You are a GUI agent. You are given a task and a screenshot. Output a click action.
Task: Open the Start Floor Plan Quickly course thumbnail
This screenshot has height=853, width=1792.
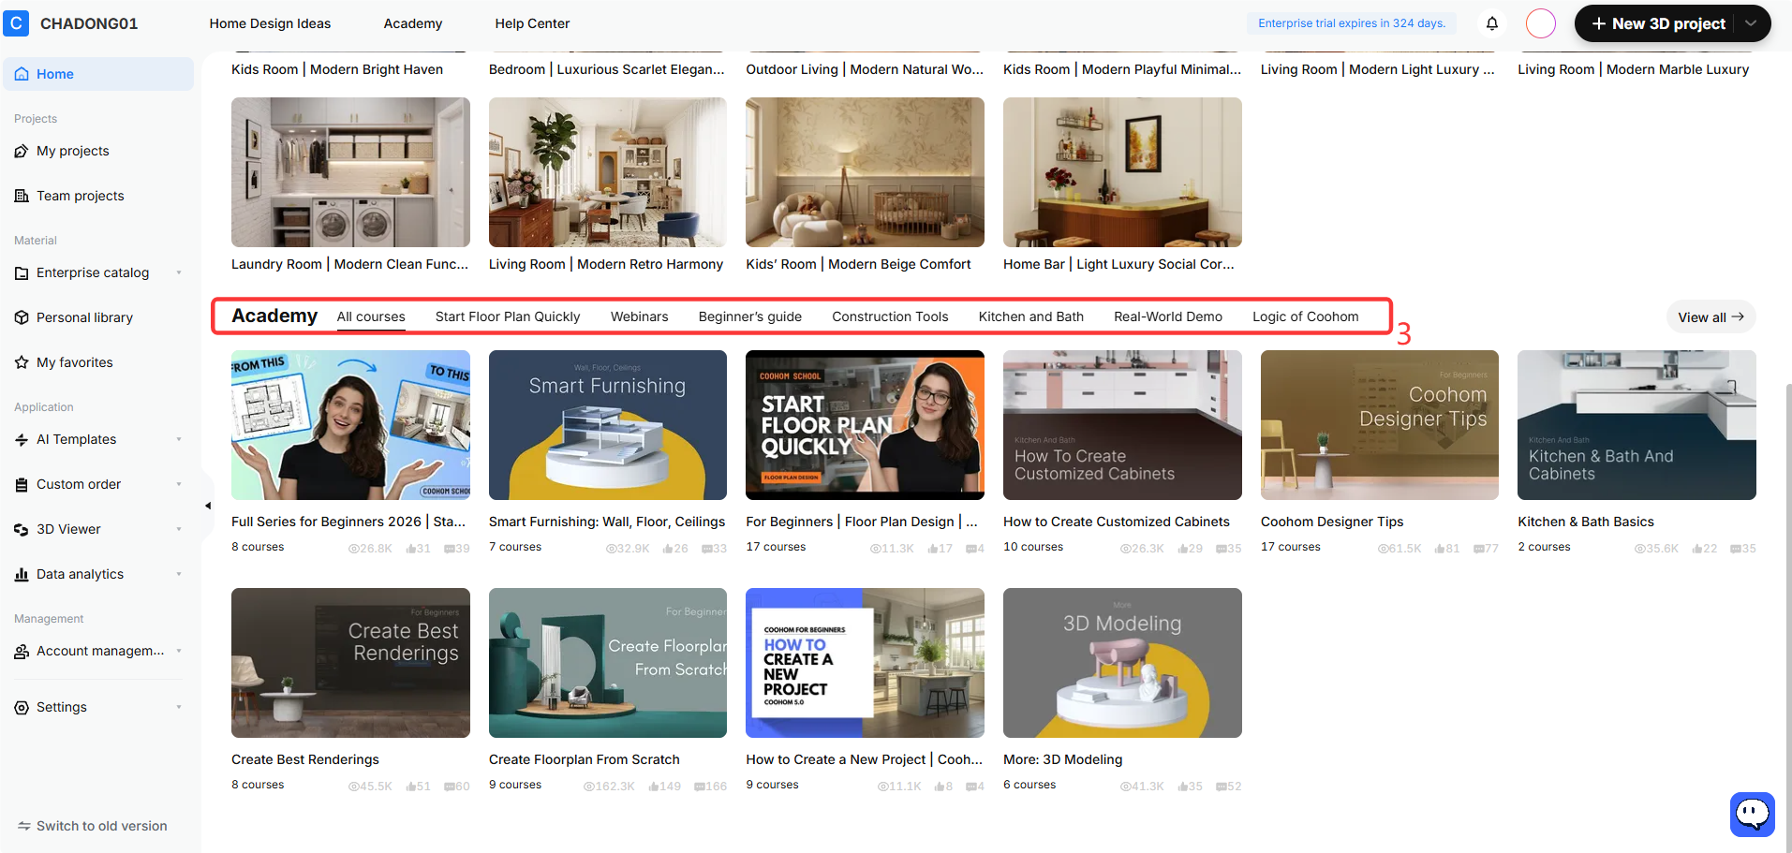coord(865,425)
